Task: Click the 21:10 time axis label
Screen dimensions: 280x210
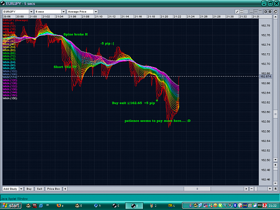Action: 99,17
